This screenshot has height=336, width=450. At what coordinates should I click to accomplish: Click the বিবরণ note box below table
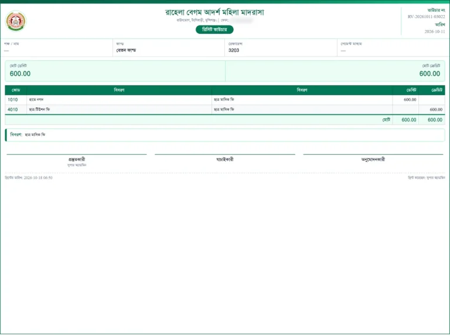click(x=225, y=135)
